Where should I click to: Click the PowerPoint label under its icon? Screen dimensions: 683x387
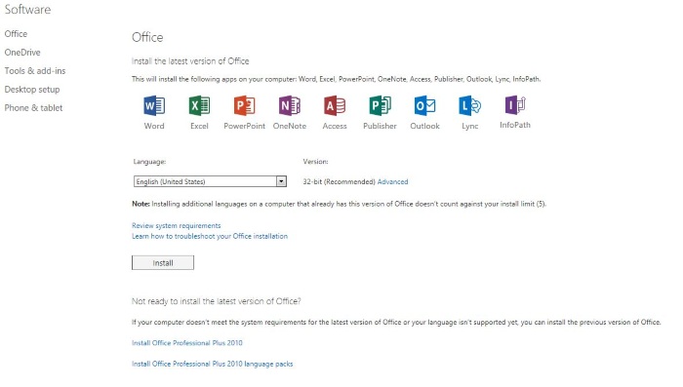244,126
